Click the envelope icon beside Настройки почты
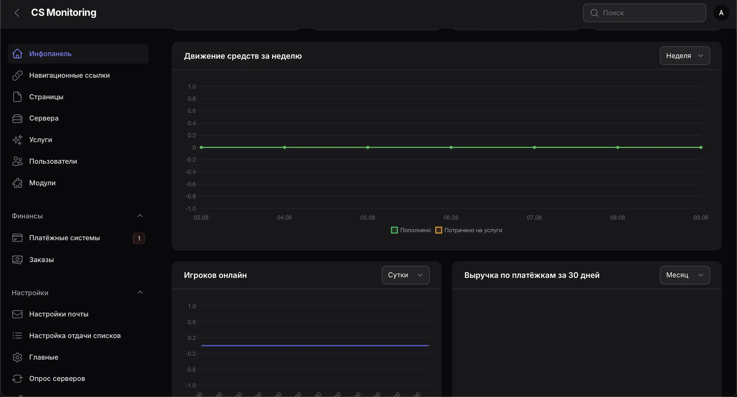 17,314
